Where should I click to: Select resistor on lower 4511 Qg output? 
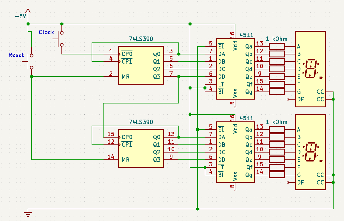coord(277,175)
